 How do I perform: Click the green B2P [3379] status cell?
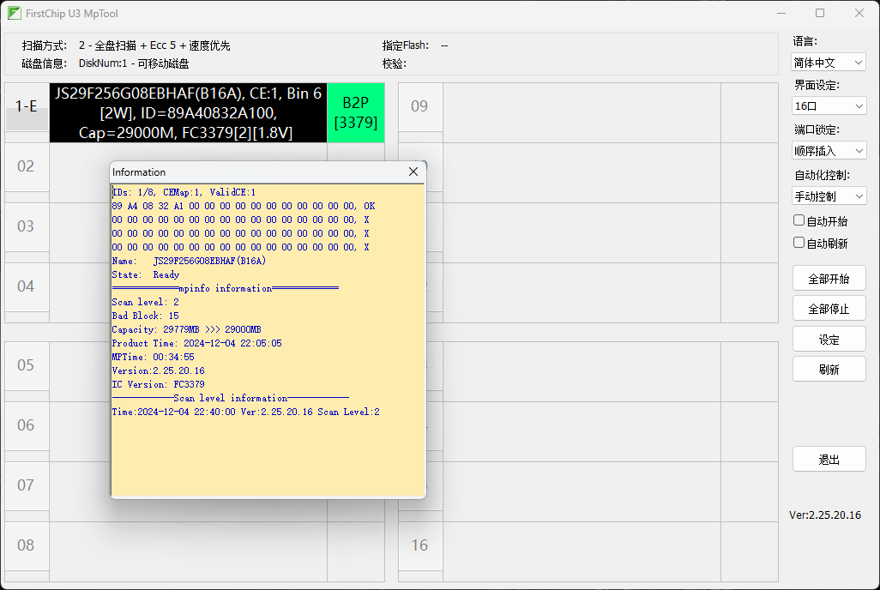click(x=355, y=112)
